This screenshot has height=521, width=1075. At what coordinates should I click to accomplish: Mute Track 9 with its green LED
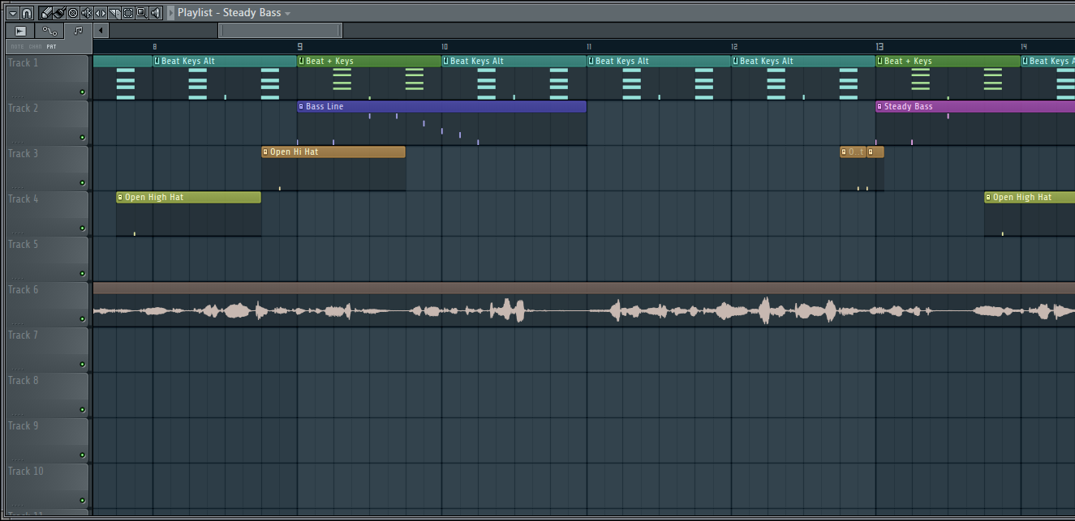click(82, 455)
